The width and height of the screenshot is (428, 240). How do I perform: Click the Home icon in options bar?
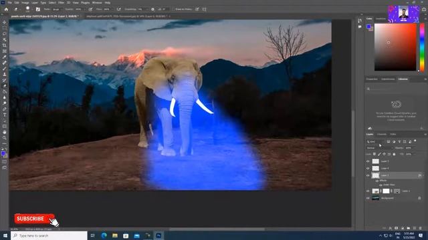[6, 9]
